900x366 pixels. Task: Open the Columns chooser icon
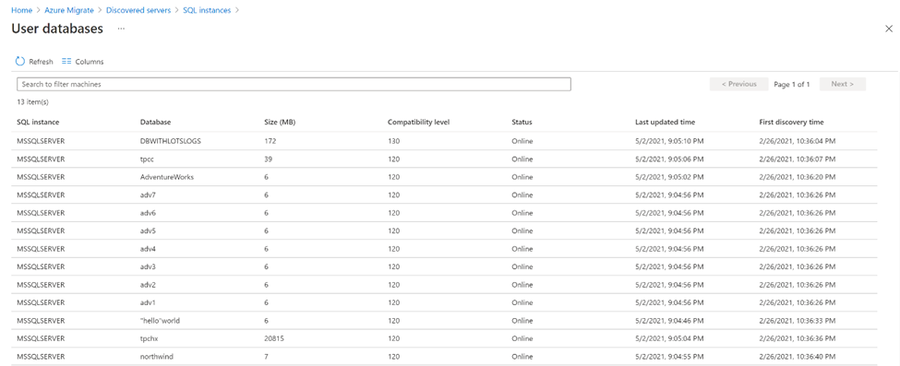(x=66, y=62)
